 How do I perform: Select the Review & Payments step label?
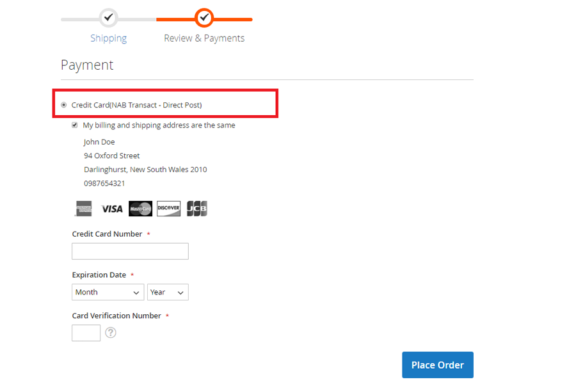click(x=204, y=38)
